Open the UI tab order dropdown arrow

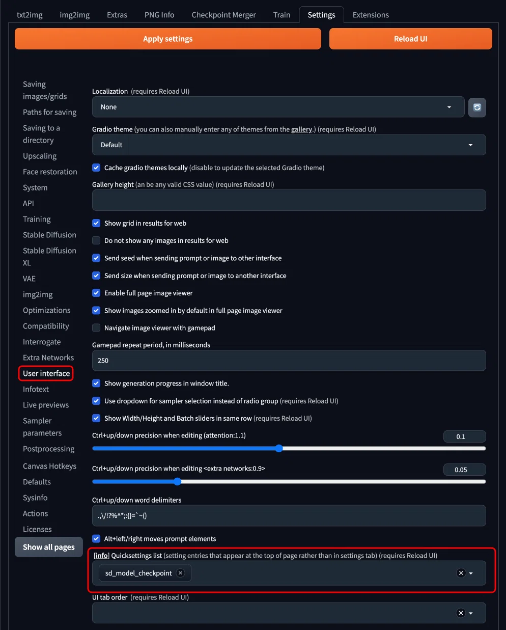pyautogui.click(x=471, y=613)
